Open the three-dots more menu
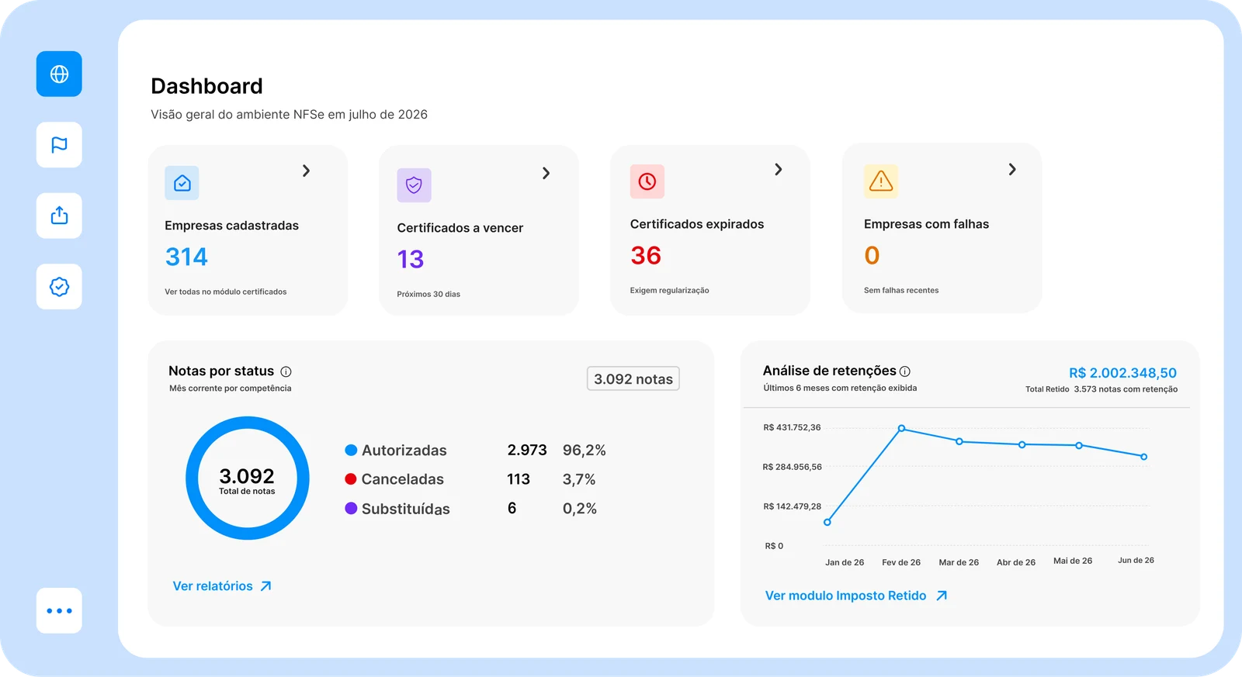Screen dimensions: 1242x677 59,611
